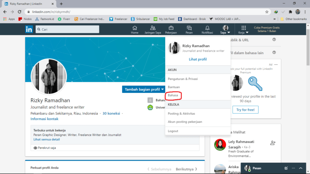The height and width of the screenshot is (174, 310).
Task: Click the browser back arrow
Action: (x=5, y=12)
